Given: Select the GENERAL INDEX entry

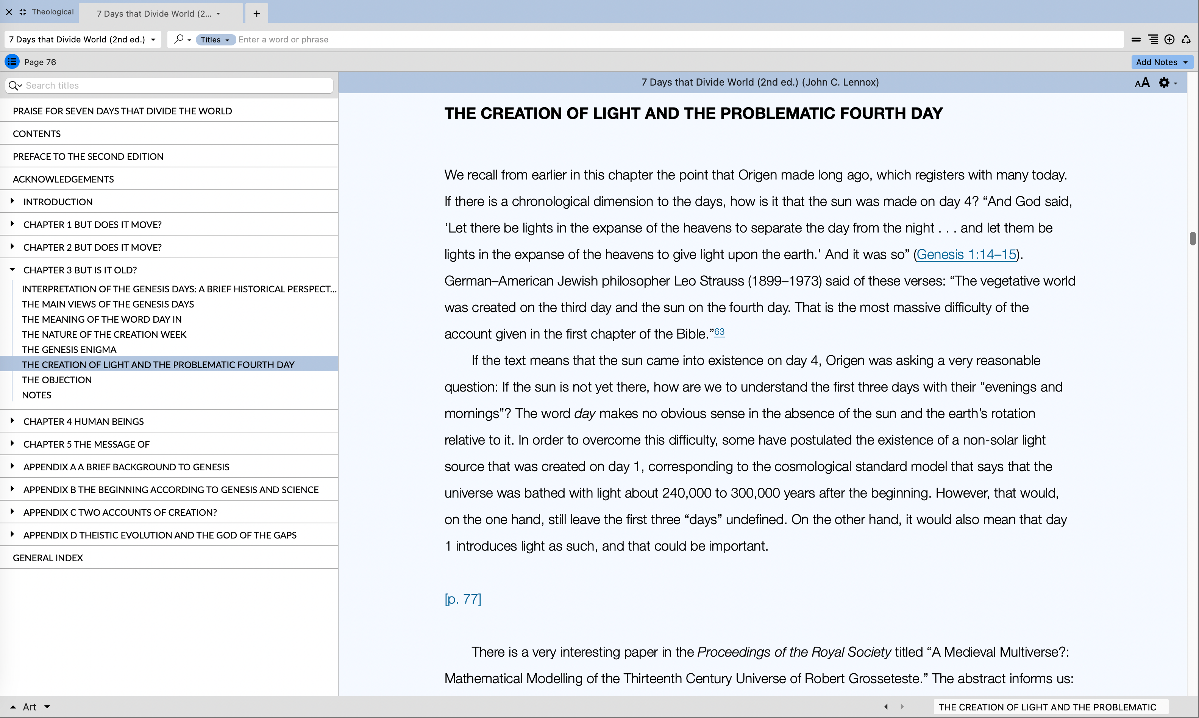Looking at the screenshot, I should tap(169, 557).
